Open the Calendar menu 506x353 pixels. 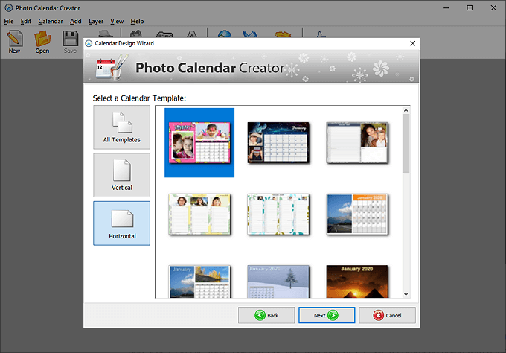[51, 22]
